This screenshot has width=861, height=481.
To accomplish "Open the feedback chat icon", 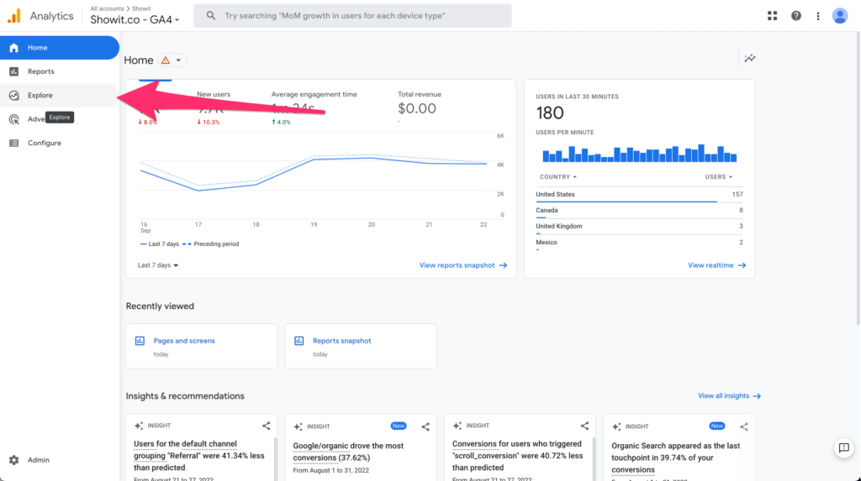I will 843,448.
